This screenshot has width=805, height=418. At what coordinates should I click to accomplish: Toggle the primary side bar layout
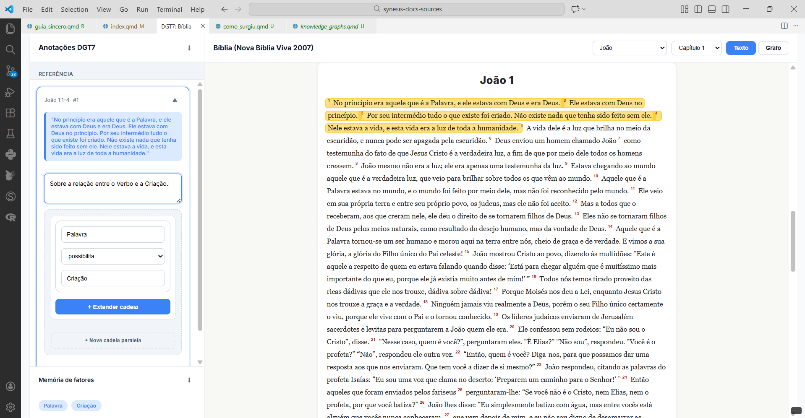(x=698, y=9)
